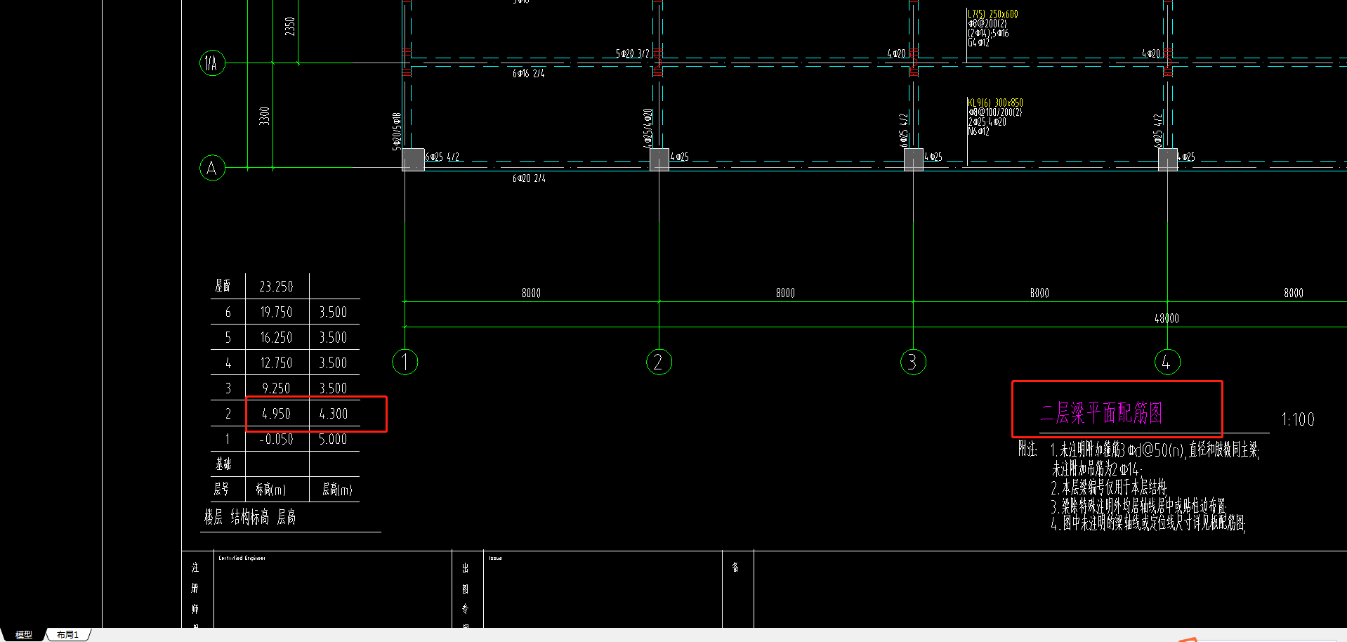This screenshot has height=642, width=1347.
Task: Select note 3 about 轴线居中或贴柱边布置
Action: point(1139,505)
